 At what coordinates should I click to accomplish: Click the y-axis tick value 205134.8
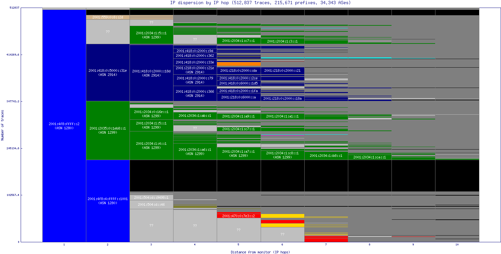coord(13,148)
